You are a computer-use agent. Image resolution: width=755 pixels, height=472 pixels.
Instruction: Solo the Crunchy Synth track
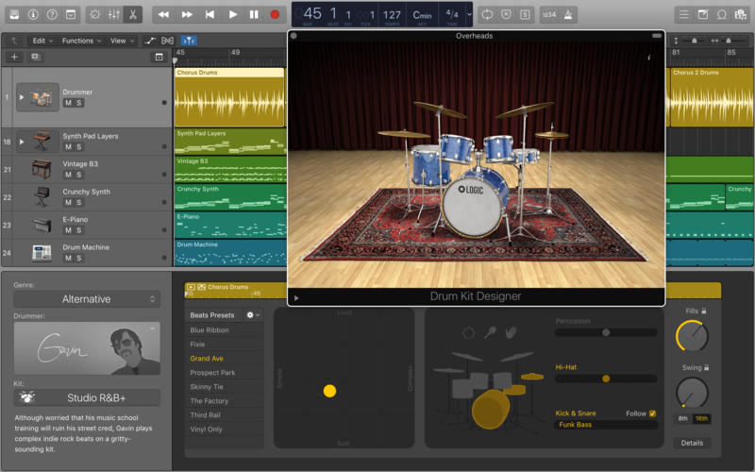point(79,203)
